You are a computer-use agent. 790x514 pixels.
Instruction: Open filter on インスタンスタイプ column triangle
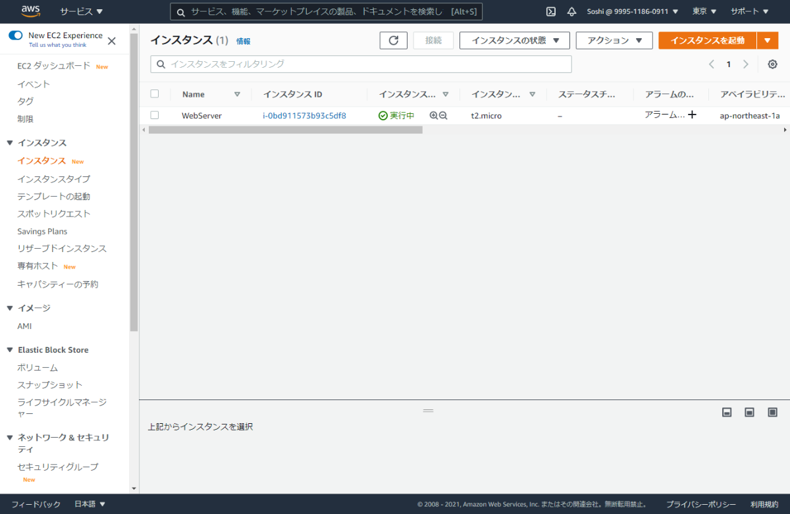[532, 94]
